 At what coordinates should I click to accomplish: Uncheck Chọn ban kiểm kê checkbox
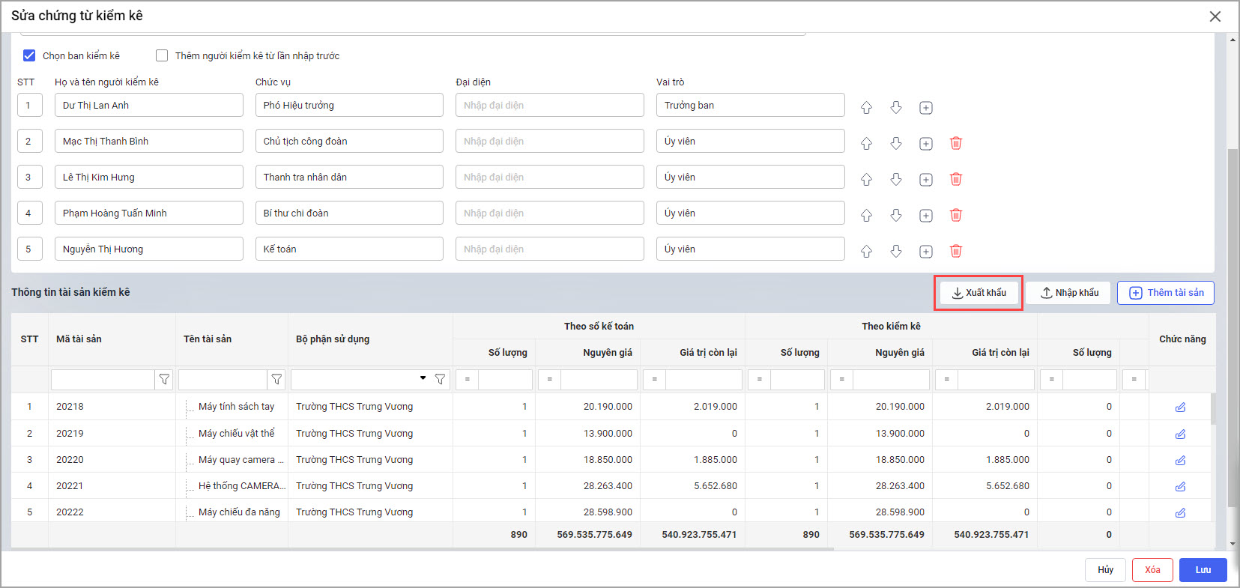click(x=29, y=55)
